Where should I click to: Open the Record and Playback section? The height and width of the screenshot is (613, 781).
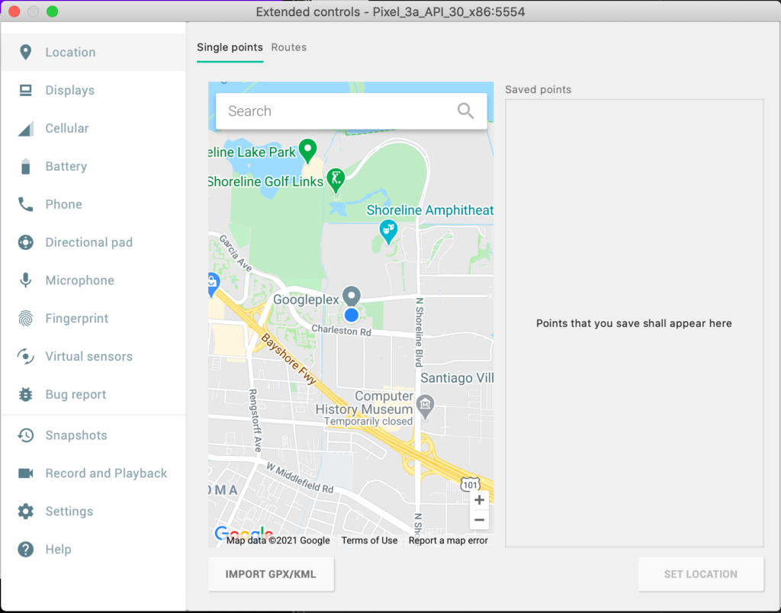pos(106,473)
